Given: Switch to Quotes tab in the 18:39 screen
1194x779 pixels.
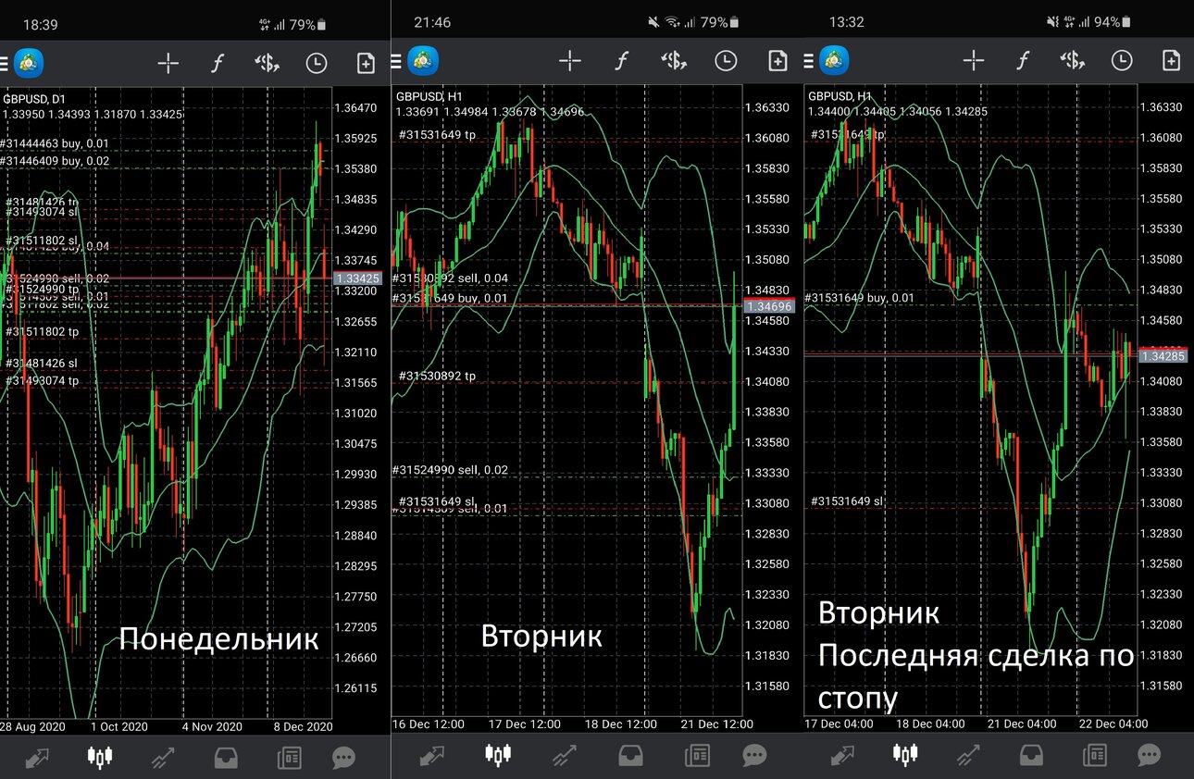Looking at the screenshot, I should 38,759.
